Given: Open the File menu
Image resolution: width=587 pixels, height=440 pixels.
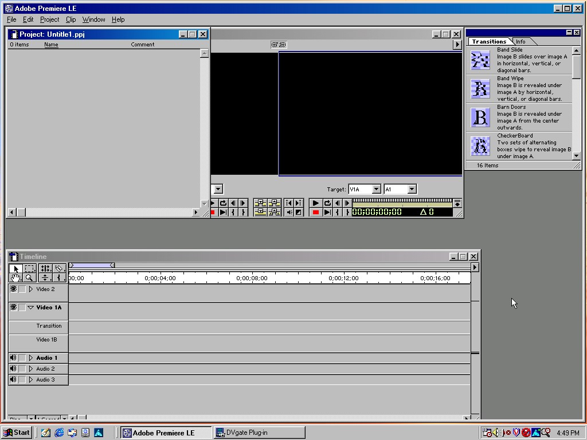Looking at the screenshot, I should coord(11,19).
